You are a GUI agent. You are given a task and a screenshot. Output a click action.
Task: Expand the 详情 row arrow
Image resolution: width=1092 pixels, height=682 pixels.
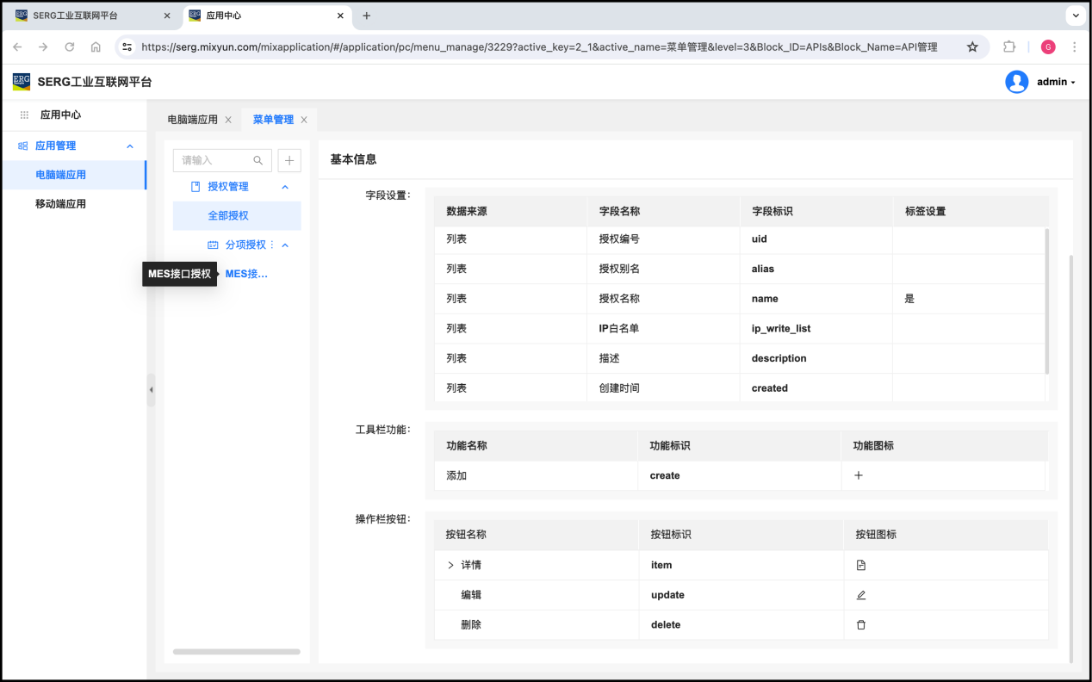click(450, 565)
